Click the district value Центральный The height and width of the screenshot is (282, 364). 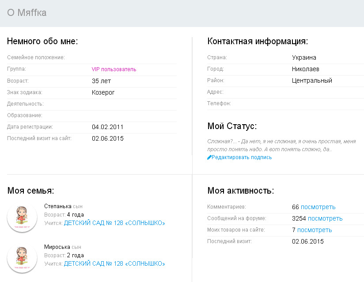312,80
